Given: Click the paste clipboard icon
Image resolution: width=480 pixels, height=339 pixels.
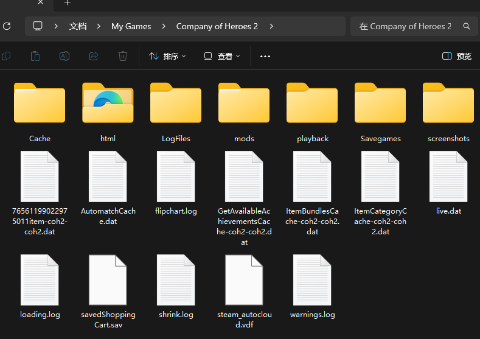Looking at the screenshot, I should tap(35, 57).
